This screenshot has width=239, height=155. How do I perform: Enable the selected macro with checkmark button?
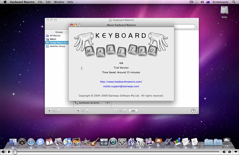tap(88, 111)
